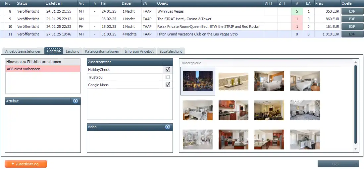The width and height of the screenshot is (364, 169).
Task: Click the § column header
Action: tap(94, 4)
